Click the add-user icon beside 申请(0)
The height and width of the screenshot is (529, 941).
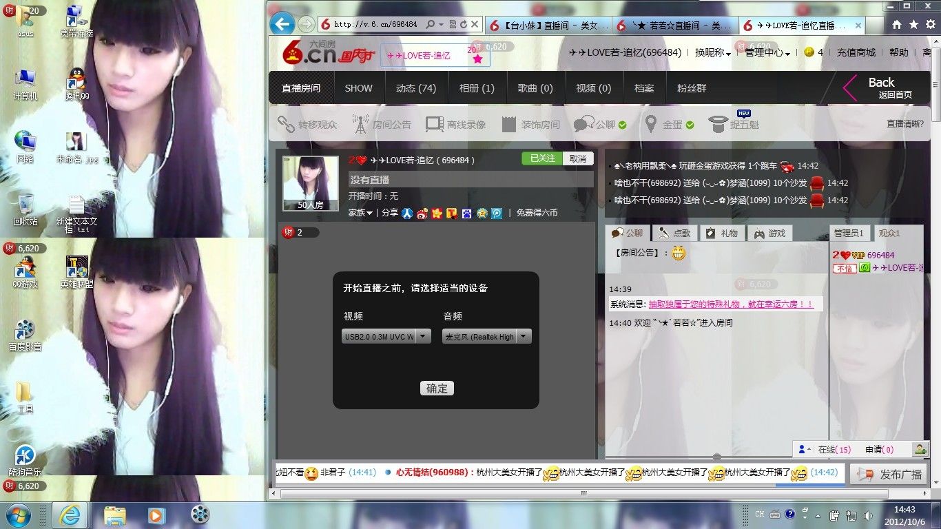click(920, 449)
